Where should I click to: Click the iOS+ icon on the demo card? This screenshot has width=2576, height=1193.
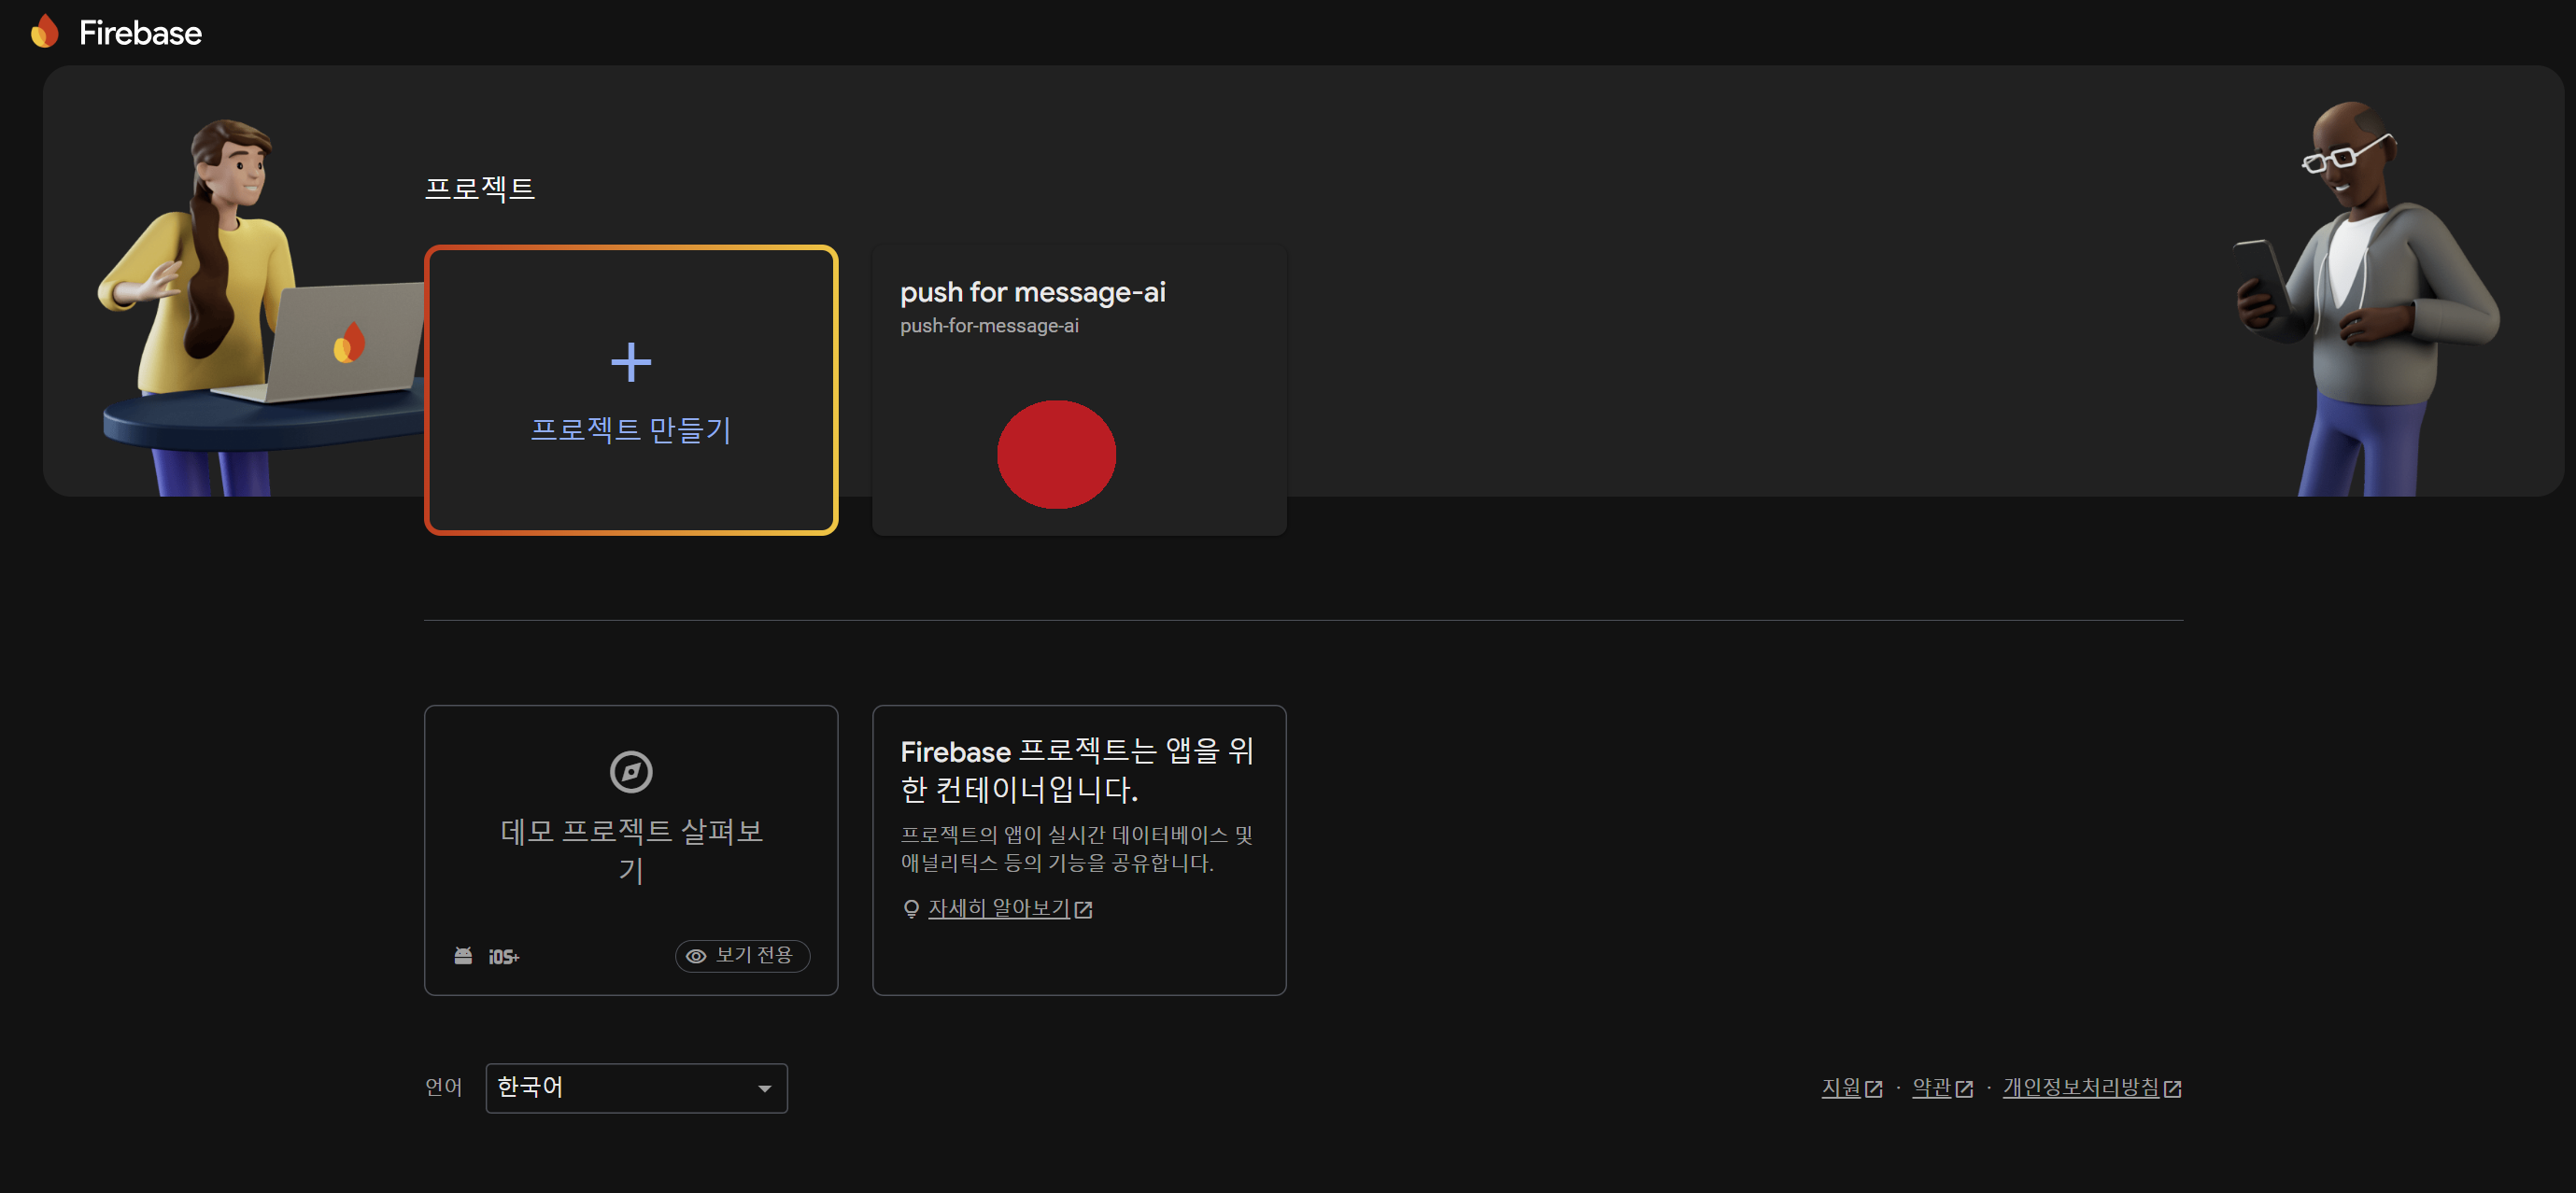coord(503,957)
